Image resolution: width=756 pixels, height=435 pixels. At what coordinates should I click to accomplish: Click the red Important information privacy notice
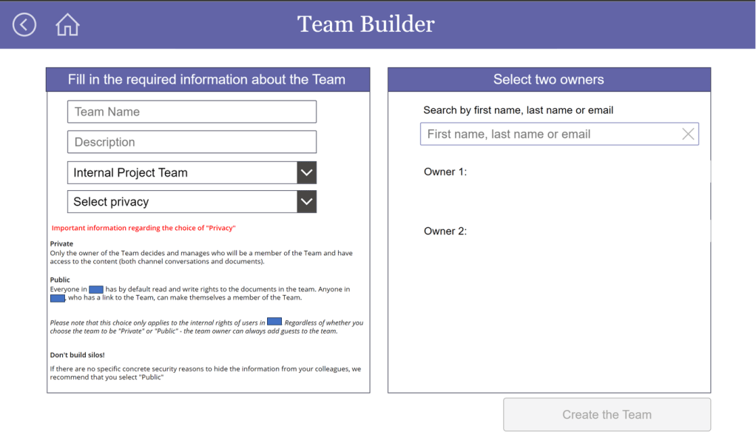[144, 228]
